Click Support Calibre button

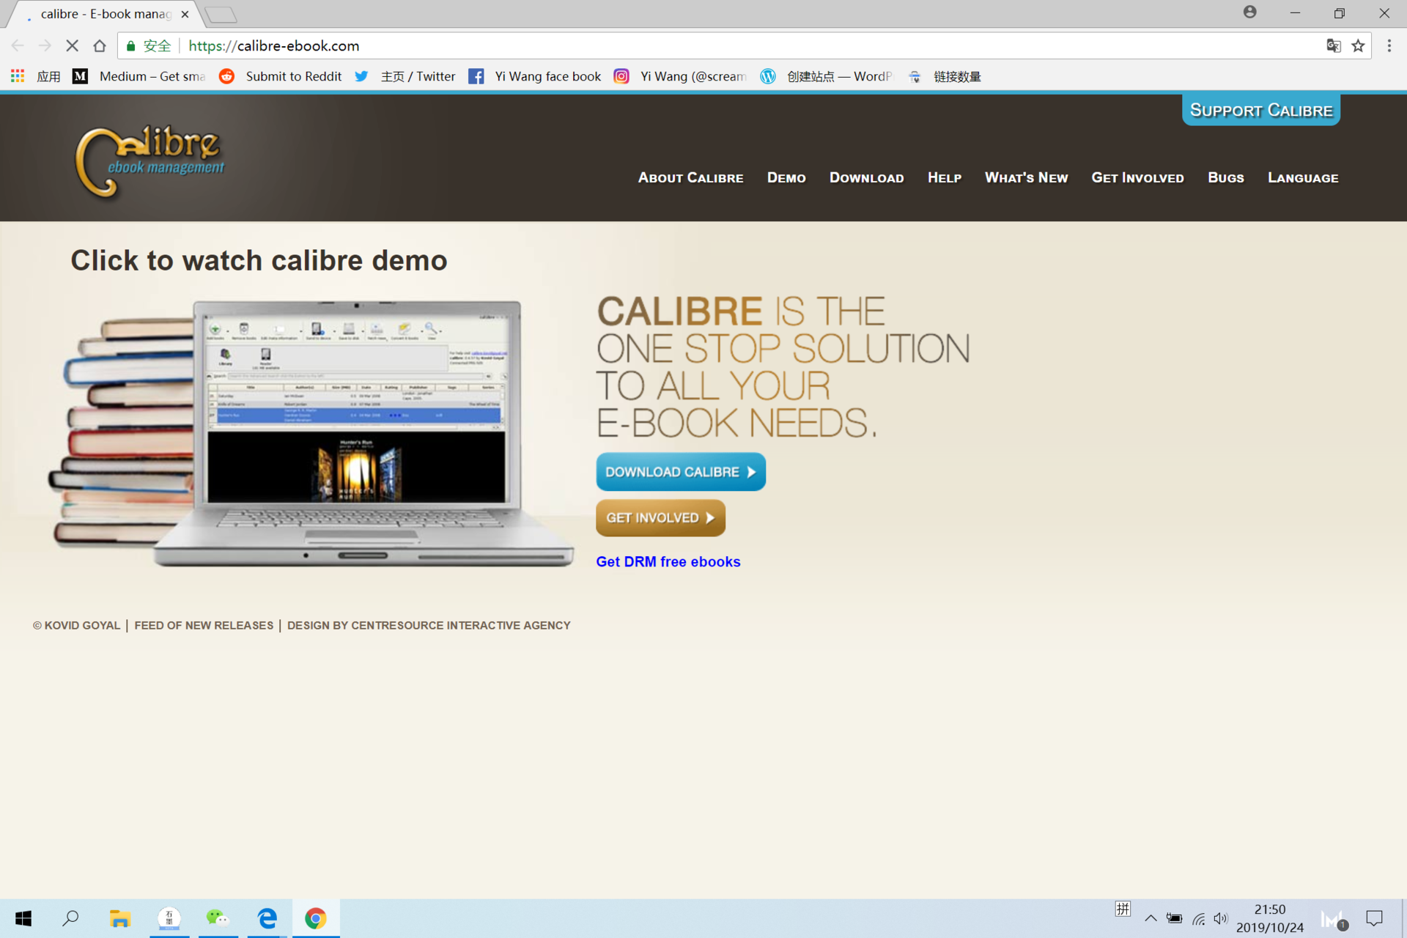tap(1260, 110)
